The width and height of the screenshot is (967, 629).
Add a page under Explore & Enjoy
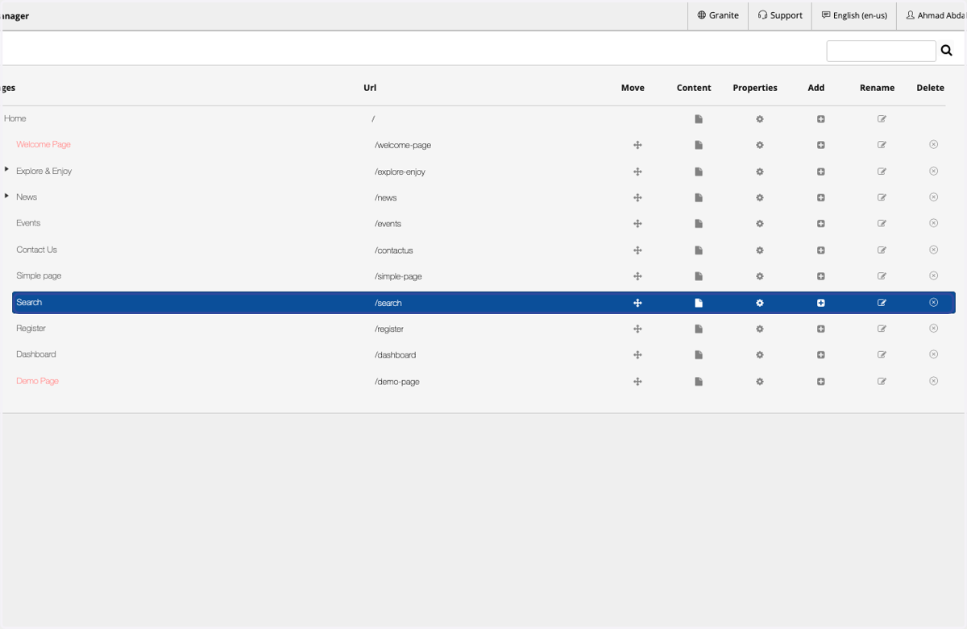(x=820, y=172)
